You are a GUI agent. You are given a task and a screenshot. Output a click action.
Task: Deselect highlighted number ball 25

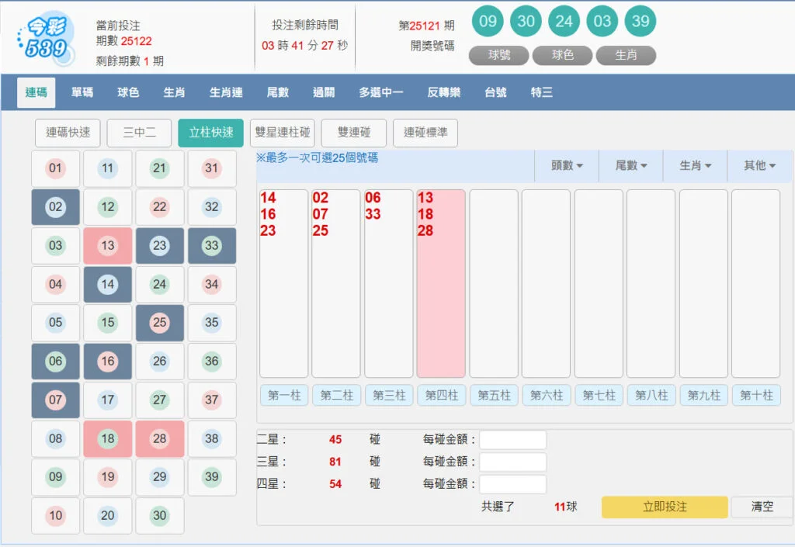[160, 323]
